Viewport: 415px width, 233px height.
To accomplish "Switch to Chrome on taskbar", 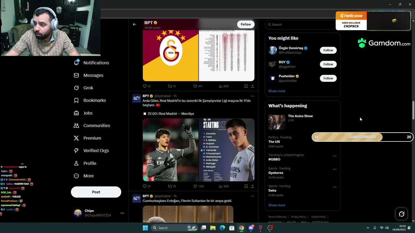I will (241, 228).
